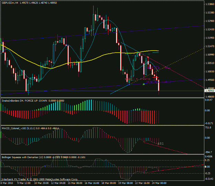Image resolution: width=215 pixels, height=186 pixels.
Task: Click the 8 Mar 2010 date label
Action: tap(7, 183)
